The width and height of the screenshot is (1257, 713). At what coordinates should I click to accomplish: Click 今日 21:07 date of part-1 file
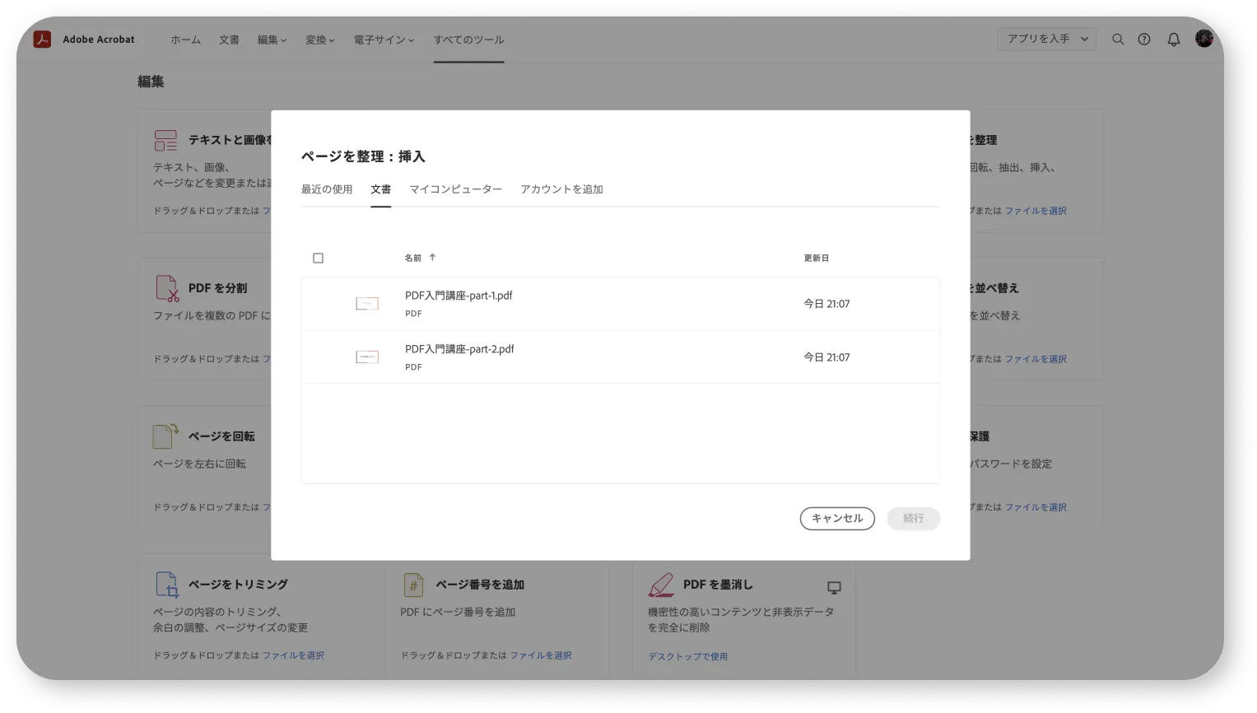826,304
